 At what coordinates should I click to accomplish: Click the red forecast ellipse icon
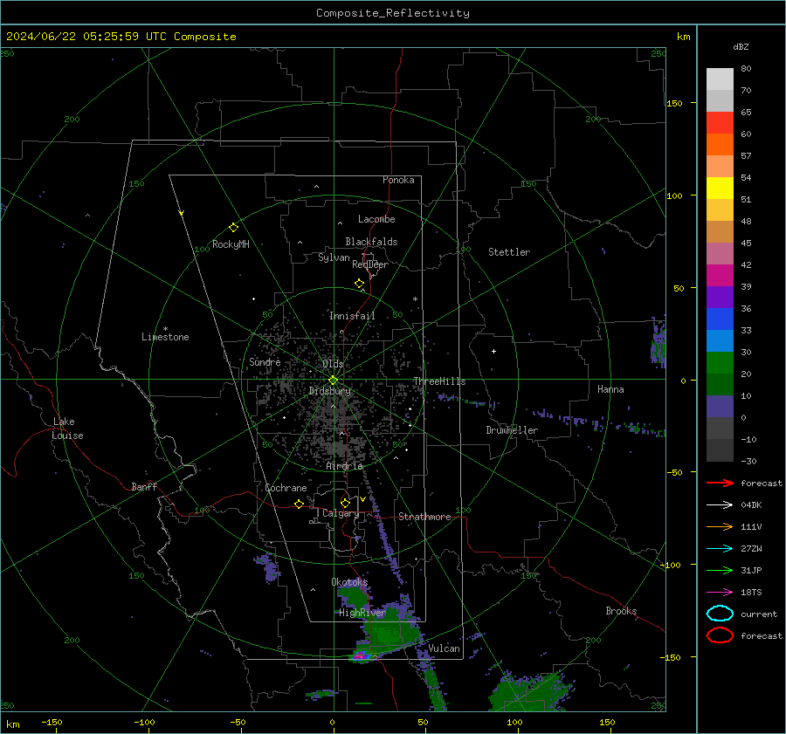[x=720, y=635]
